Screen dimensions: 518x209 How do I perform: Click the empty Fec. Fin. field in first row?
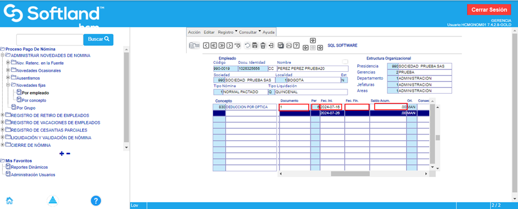357,107
